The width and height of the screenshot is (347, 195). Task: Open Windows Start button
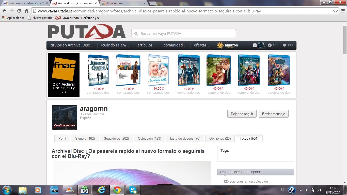(x=7, y=190)
